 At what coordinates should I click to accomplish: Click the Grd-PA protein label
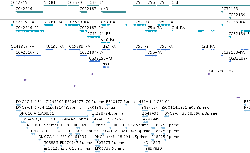click(x=208, y=46)
